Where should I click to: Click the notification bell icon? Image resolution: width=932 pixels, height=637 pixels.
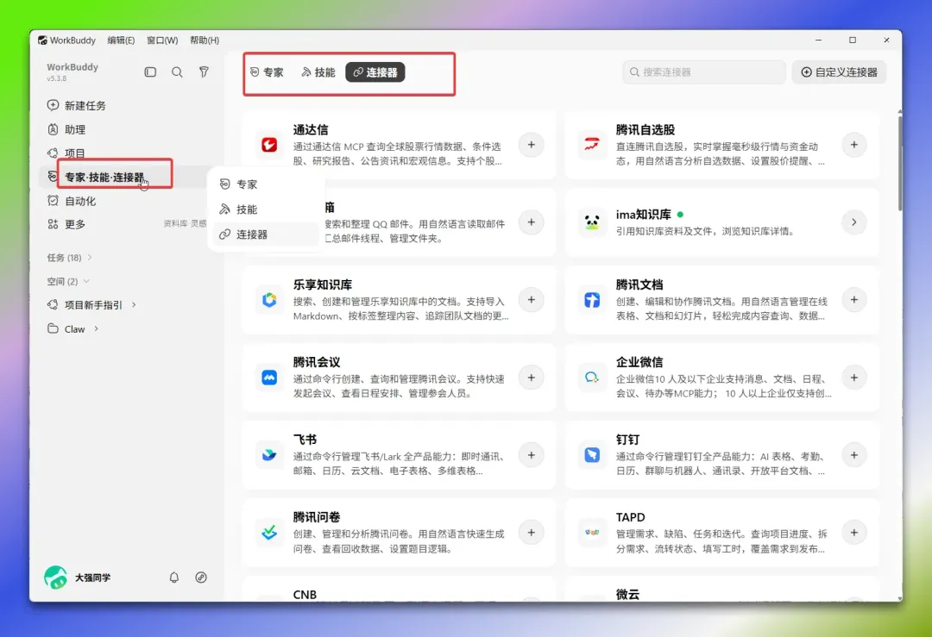pos(174,577)
